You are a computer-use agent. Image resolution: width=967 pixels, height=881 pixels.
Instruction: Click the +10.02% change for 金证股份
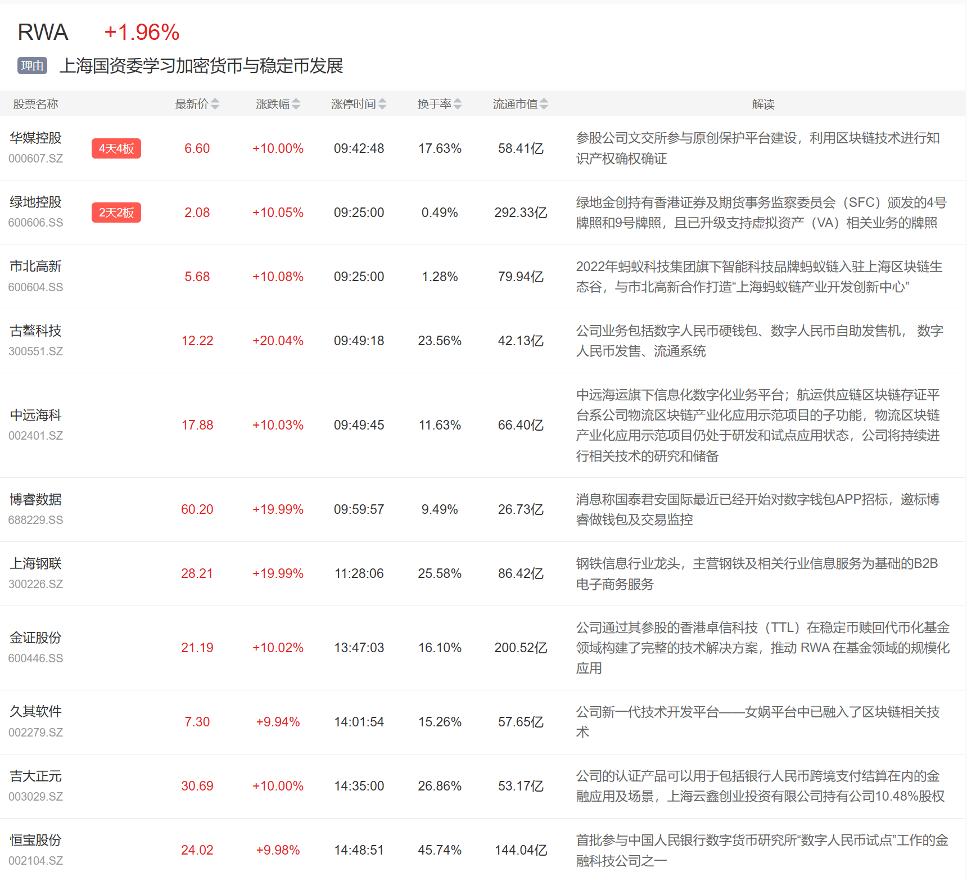tap(278, 648)
